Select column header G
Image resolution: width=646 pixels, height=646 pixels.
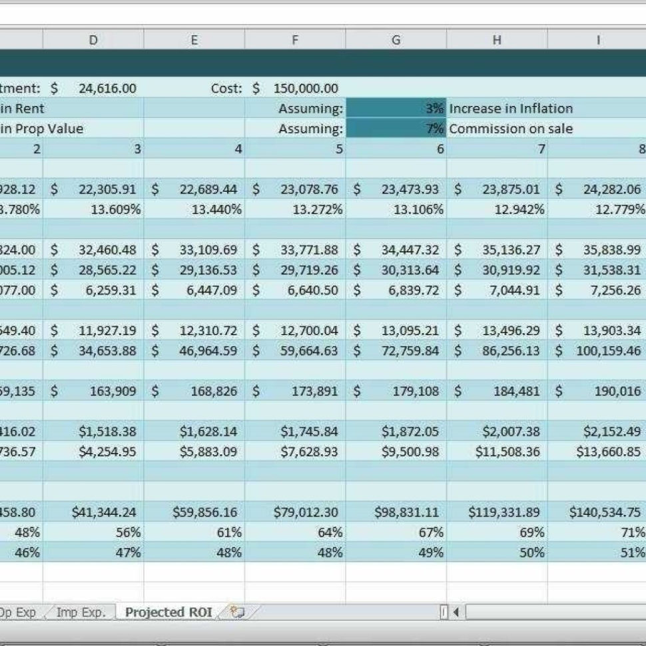396,39
